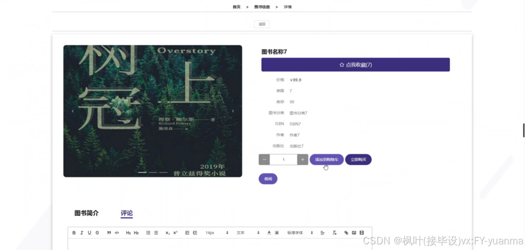Toggle underline formatting in editor toolbar
Image resolution: width=525 pixels, height=250 pixels.
90,233
